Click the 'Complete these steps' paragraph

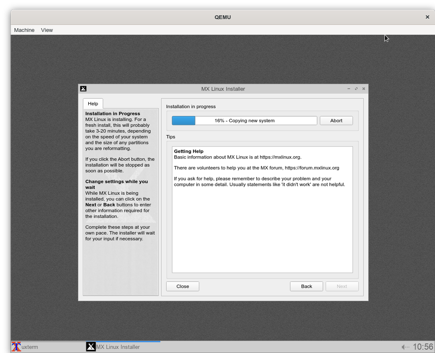pos(120,233)
